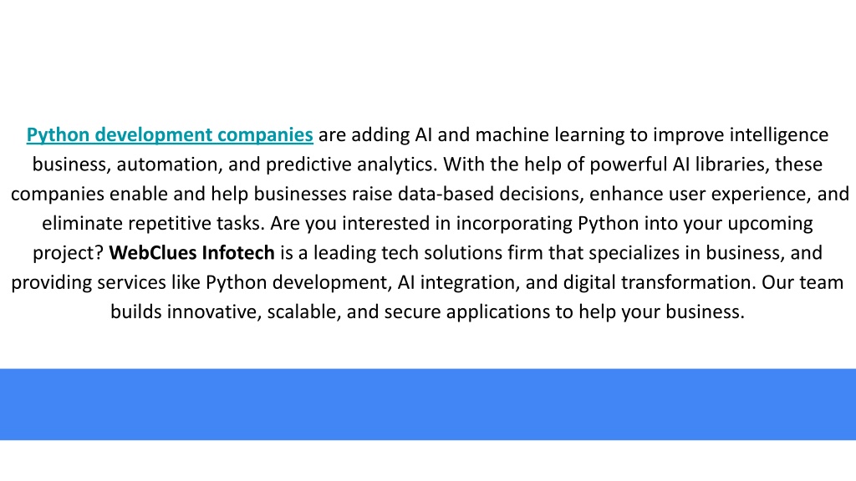Open the Python development companies hyperlink
856x481 pixels.
[170, 134]
